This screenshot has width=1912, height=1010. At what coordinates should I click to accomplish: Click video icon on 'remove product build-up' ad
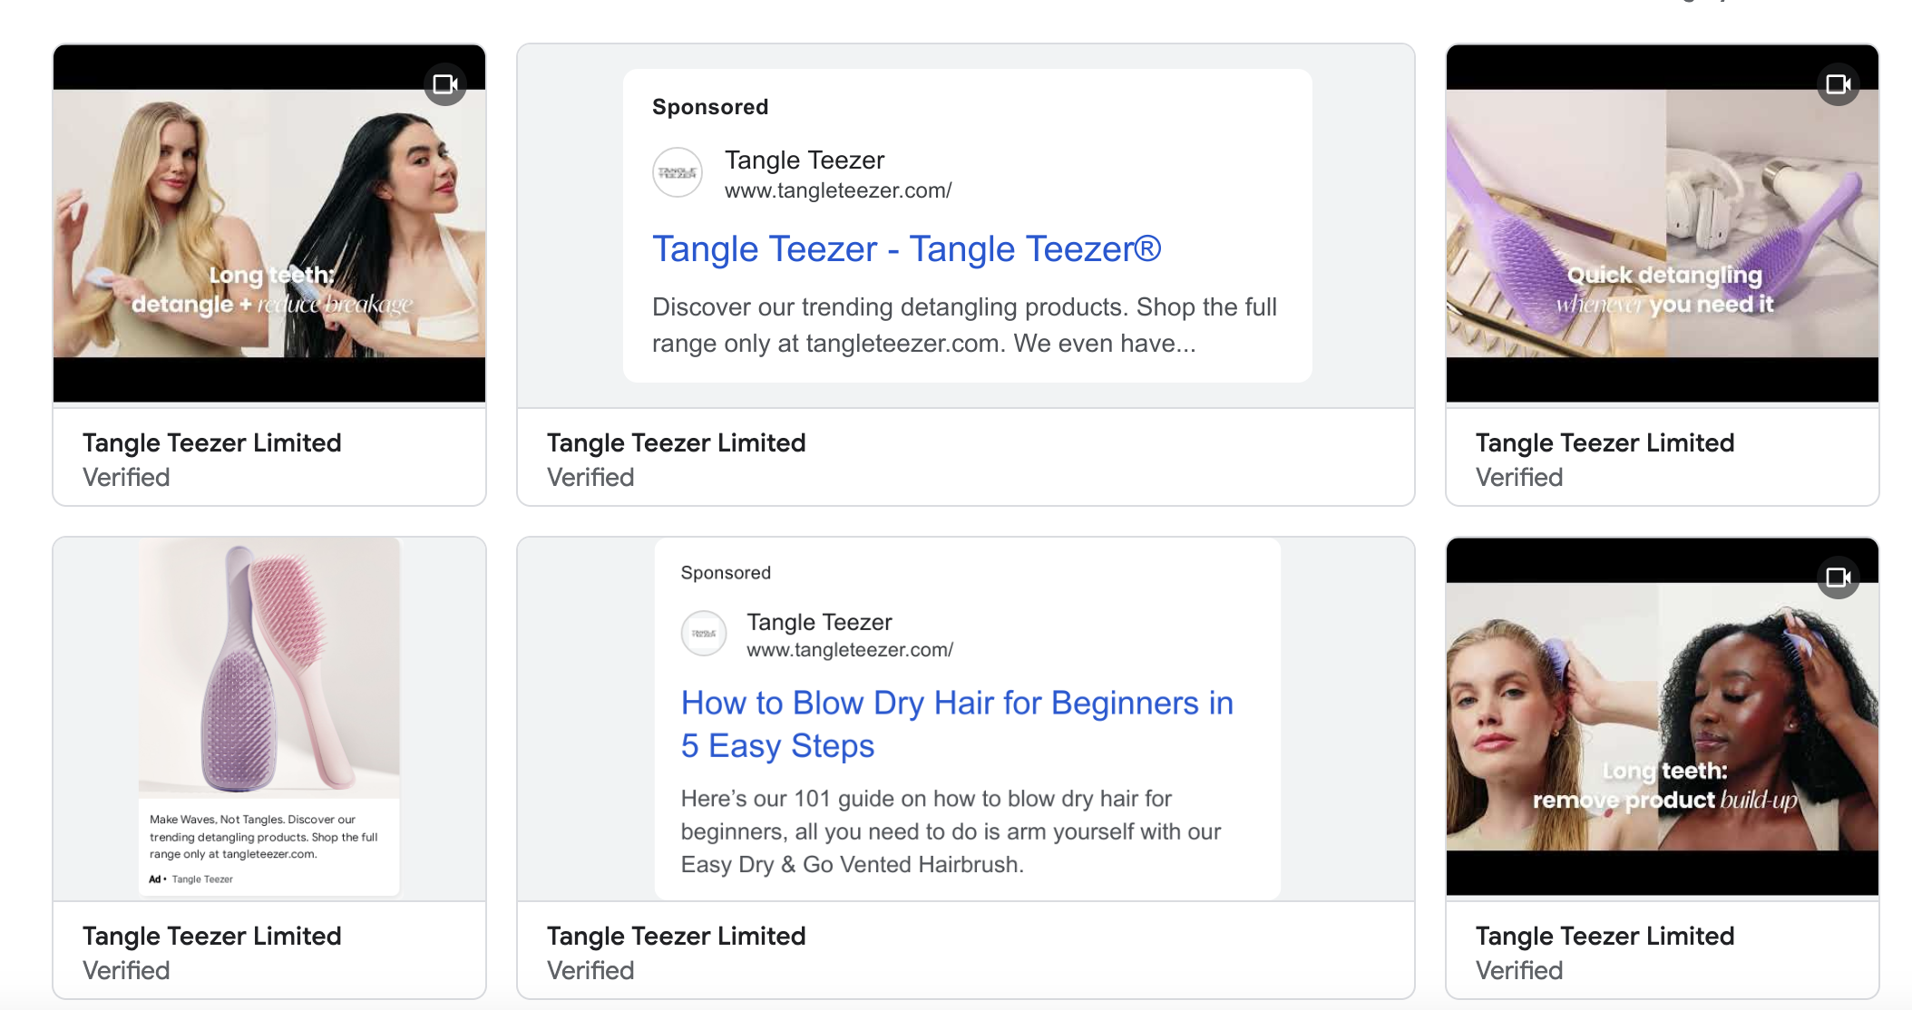point(1839,578)
